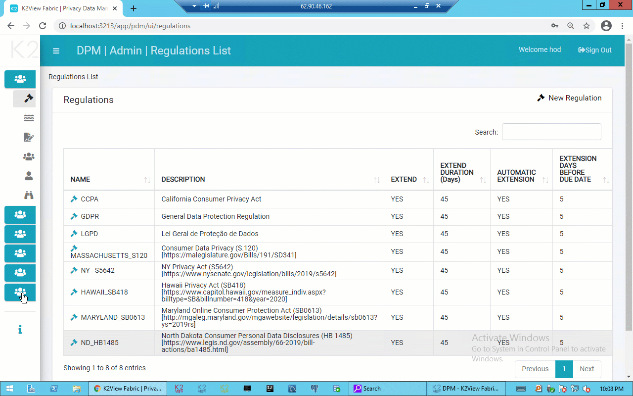The height and width of the screenshot is (396, 633).
Task: Open the single-person profile icon in sidebar
Action: coord(28,176)
